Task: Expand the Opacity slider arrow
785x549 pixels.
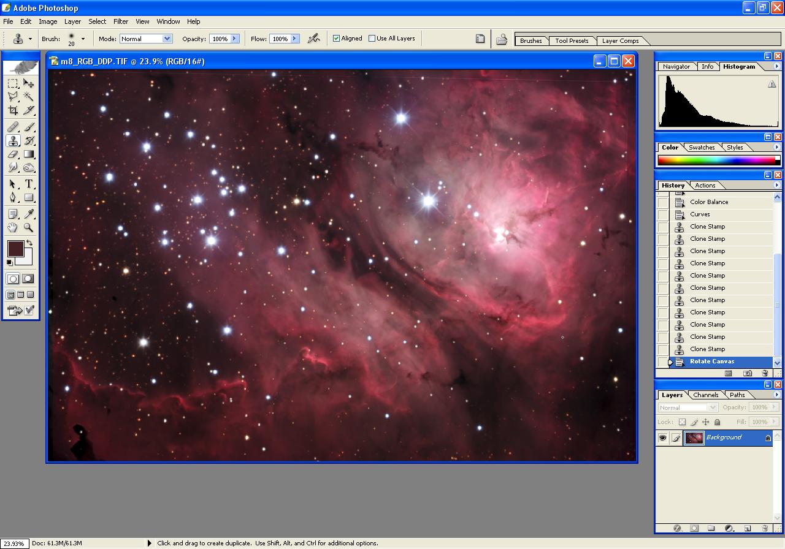Action: pos(234,39)
